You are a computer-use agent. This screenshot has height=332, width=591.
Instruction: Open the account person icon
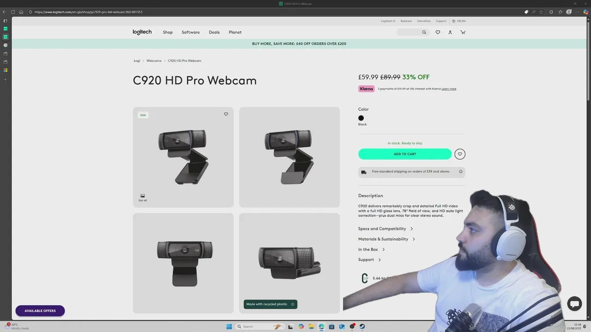[x=450, y=32]
